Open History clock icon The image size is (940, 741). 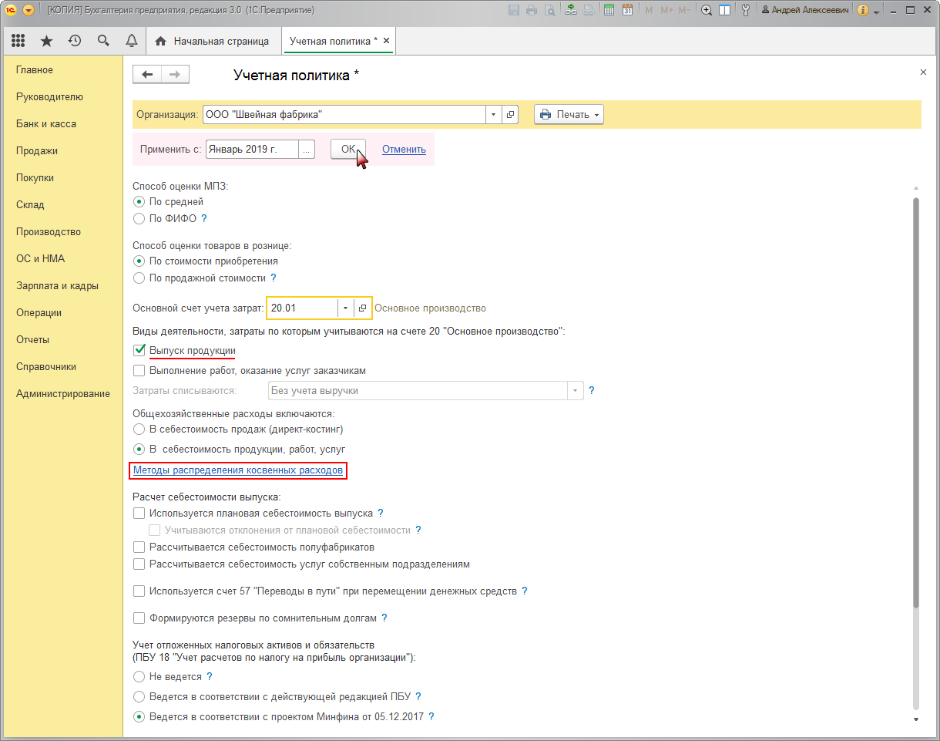tap(75, 41)
